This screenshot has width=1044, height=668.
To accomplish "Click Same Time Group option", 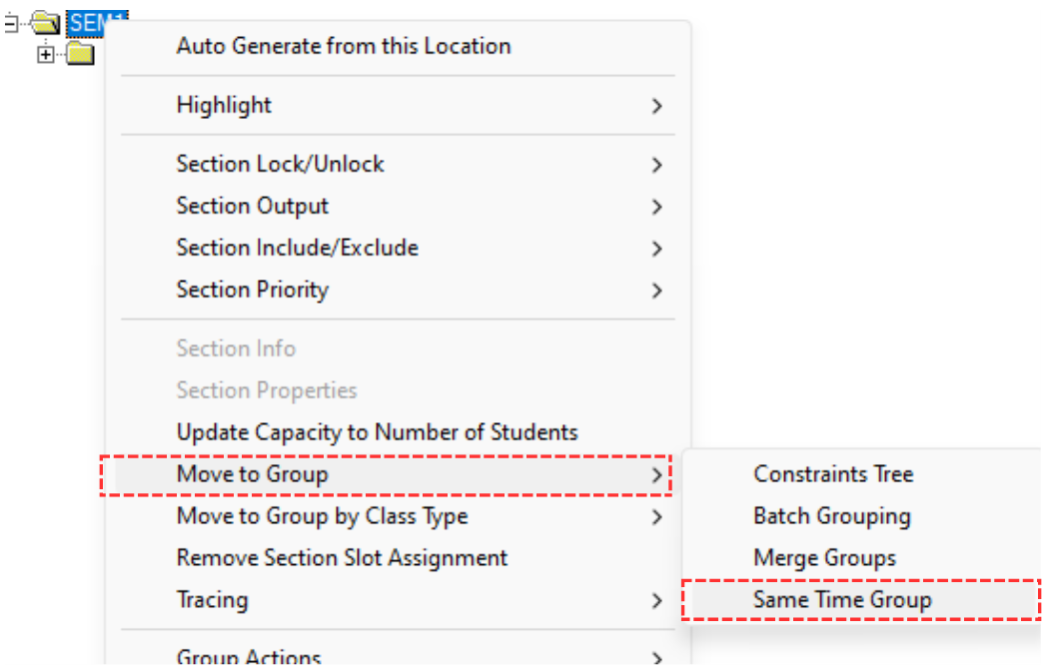I will click(x=842, y=600).
